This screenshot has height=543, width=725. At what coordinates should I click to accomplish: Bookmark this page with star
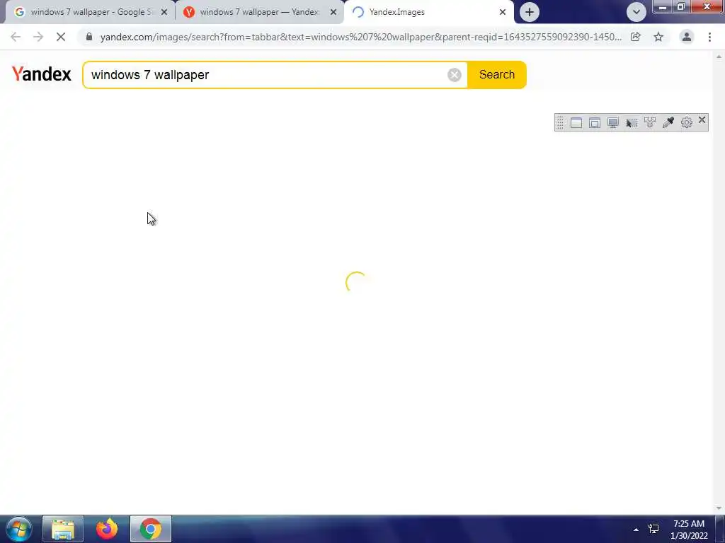point(658,37)
